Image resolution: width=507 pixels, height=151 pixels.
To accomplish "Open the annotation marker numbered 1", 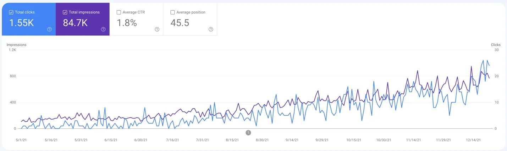I will tap(248, 133).
